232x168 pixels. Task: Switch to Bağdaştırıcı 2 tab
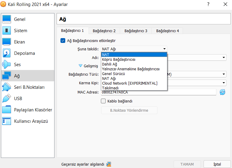point(104,31)
